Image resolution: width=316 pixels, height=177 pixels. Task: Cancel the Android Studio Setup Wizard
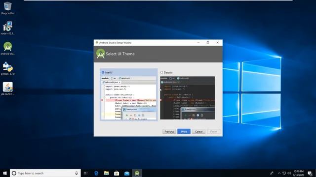[x=198, y=132]
